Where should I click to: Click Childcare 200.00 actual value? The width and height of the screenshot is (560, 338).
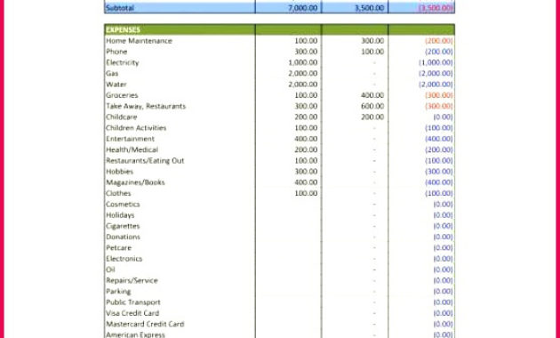[x=372, y=117]
